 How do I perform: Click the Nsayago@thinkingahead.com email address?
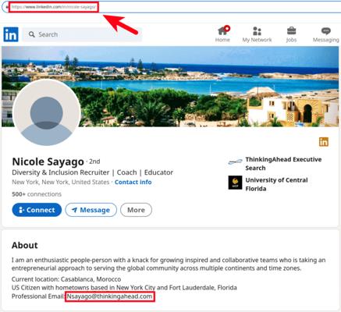(x=109, y=296)
